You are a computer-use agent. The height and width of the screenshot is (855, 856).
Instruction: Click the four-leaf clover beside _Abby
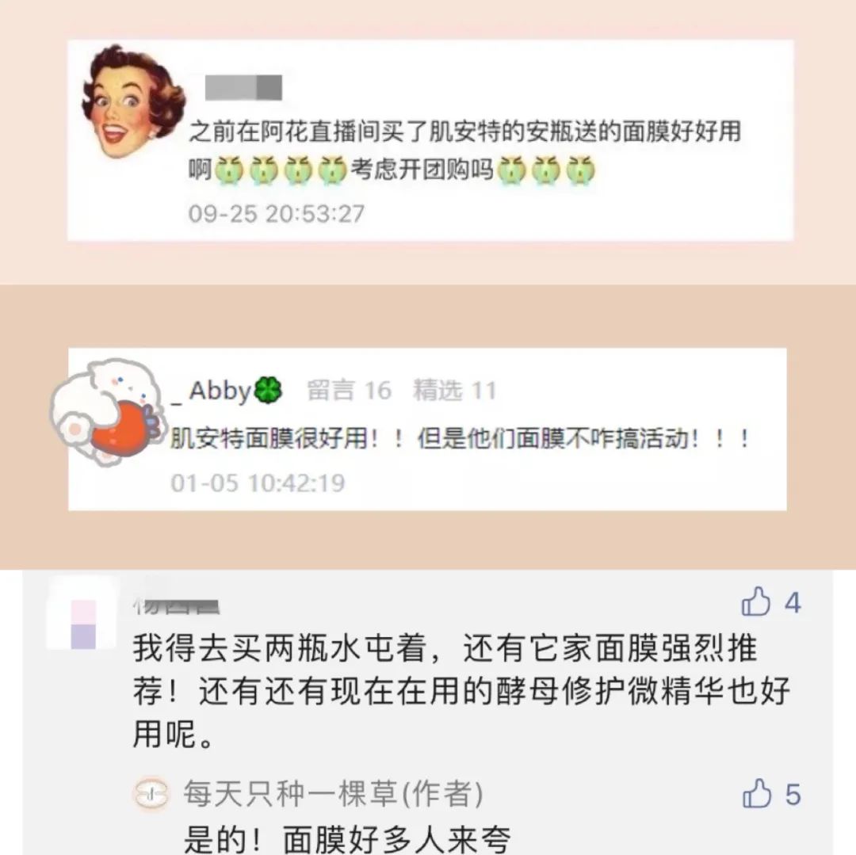[268, 390]
